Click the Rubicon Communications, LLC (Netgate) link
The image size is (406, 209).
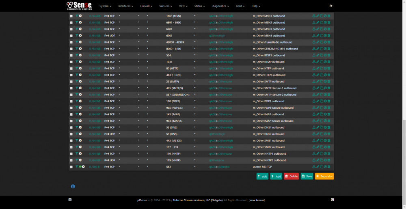(198, 200)
